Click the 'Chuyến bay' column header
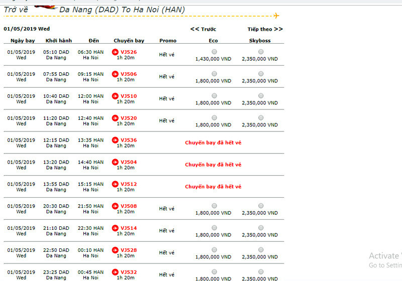This screenshot has height=281, width=402. tap(129, 41)
